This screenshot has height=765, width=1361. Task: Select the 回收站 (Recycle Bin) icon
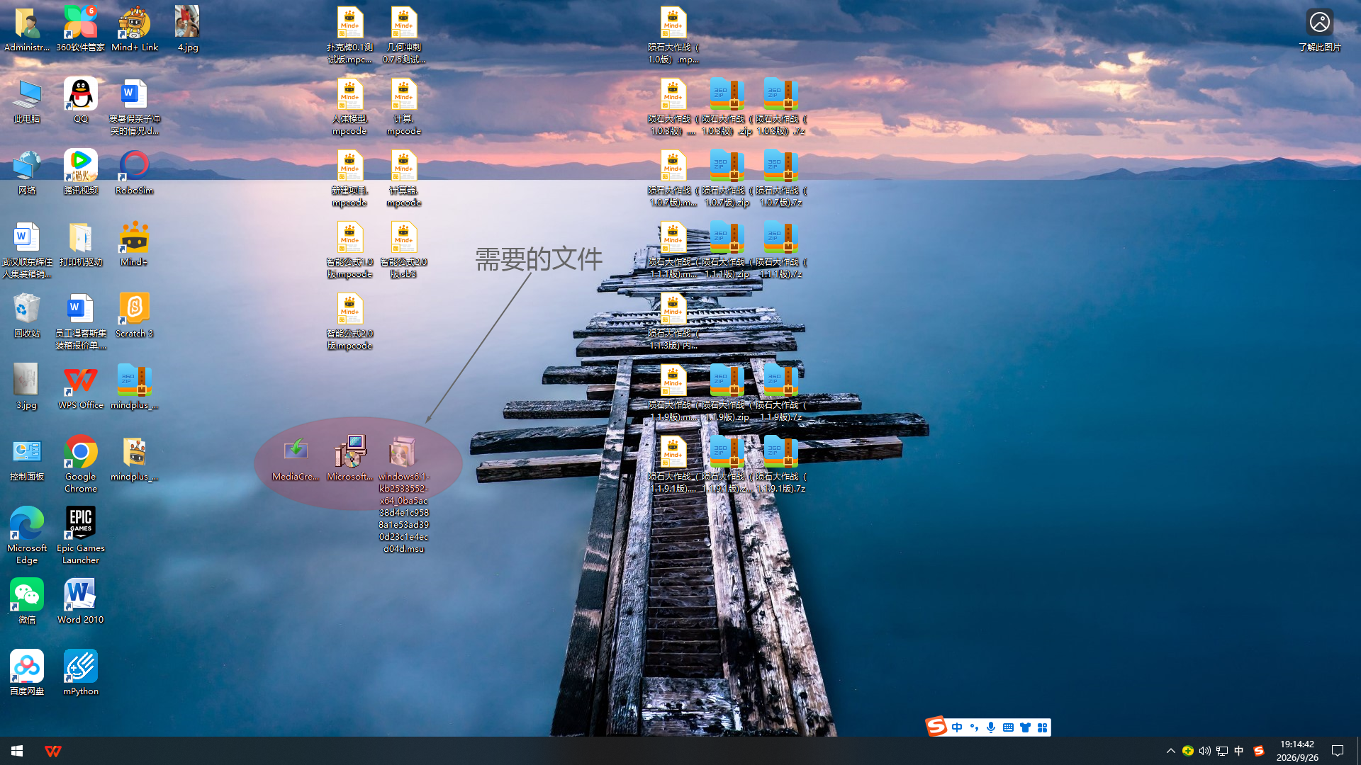tap(27, 315)
